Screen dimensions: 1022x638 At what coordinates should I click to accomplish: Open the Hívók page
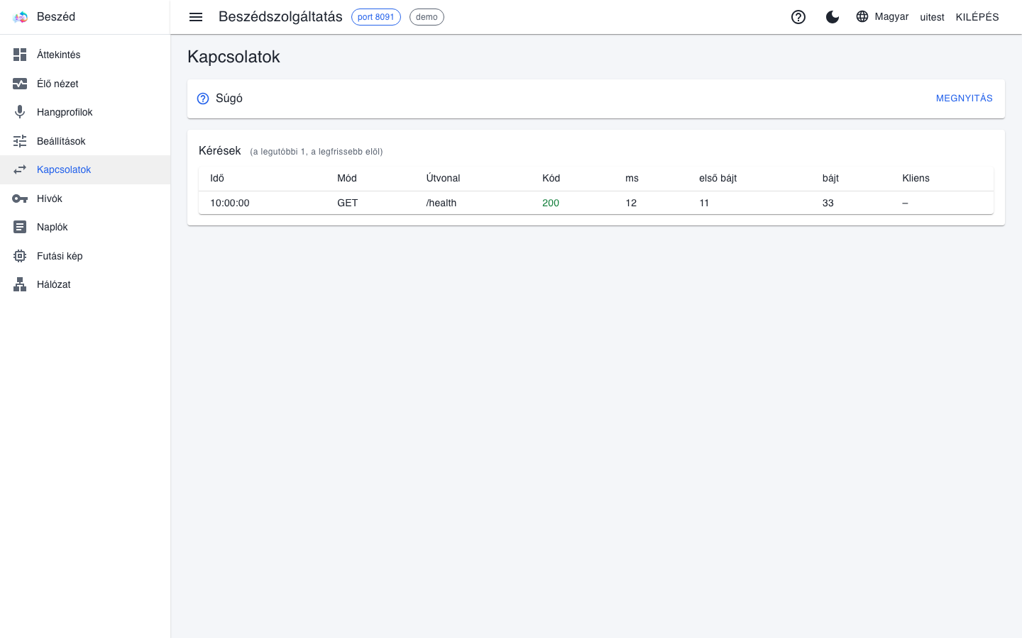(x=85, y=198)
